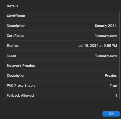The image size is (121, 119).
Task: Click the Network Proxies Description label
Action: (x=16, y=76)
